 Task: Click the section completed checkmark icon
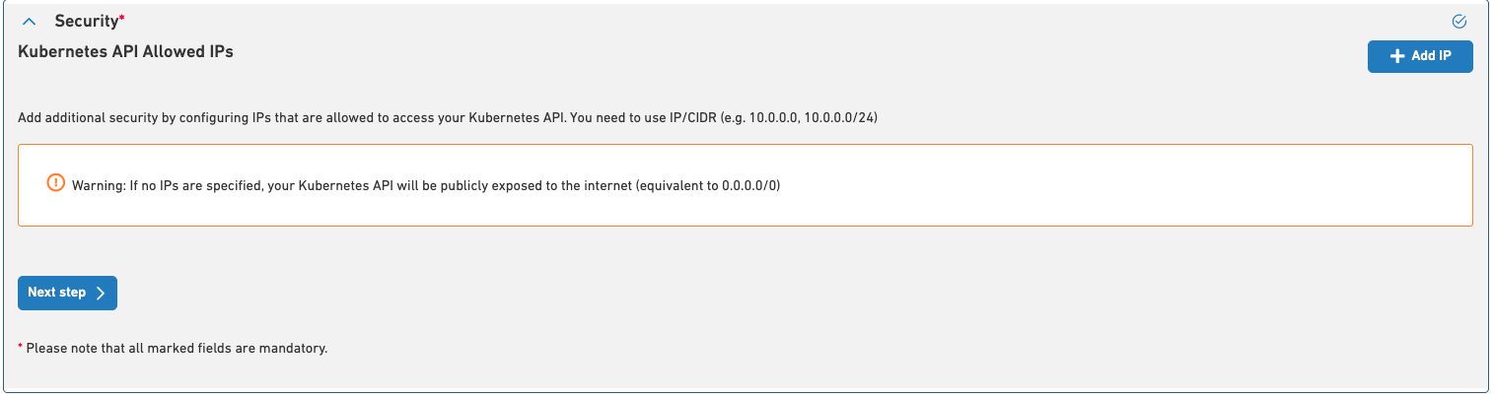(1459, 21)
